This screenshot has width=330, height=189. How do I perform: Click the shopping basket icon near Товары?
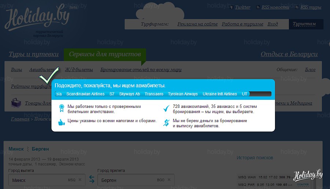pyautogui.click(x=16, y=102)
